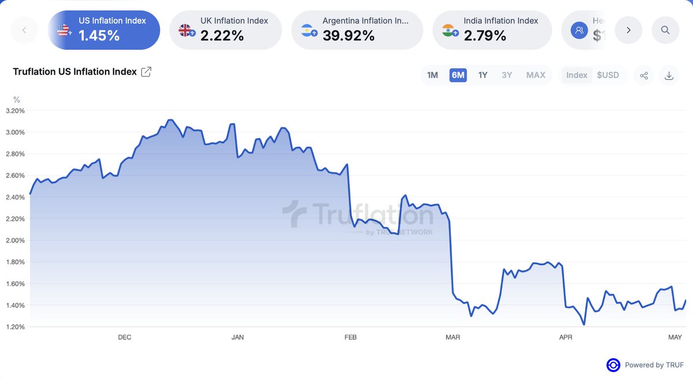The height and width of the screenshot is (379, 693).
Task: Click the left carousel arrow
Action: point(24,29)
